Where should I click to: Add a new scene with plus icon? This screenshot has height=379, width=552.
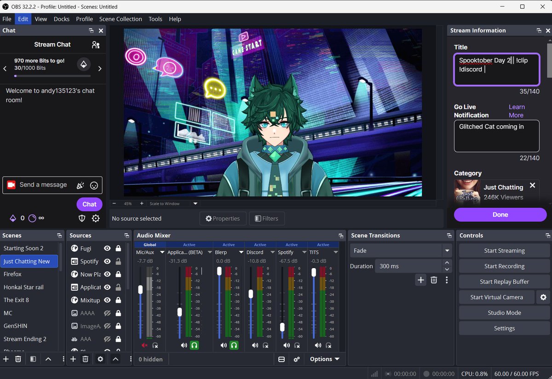[6, 359]
